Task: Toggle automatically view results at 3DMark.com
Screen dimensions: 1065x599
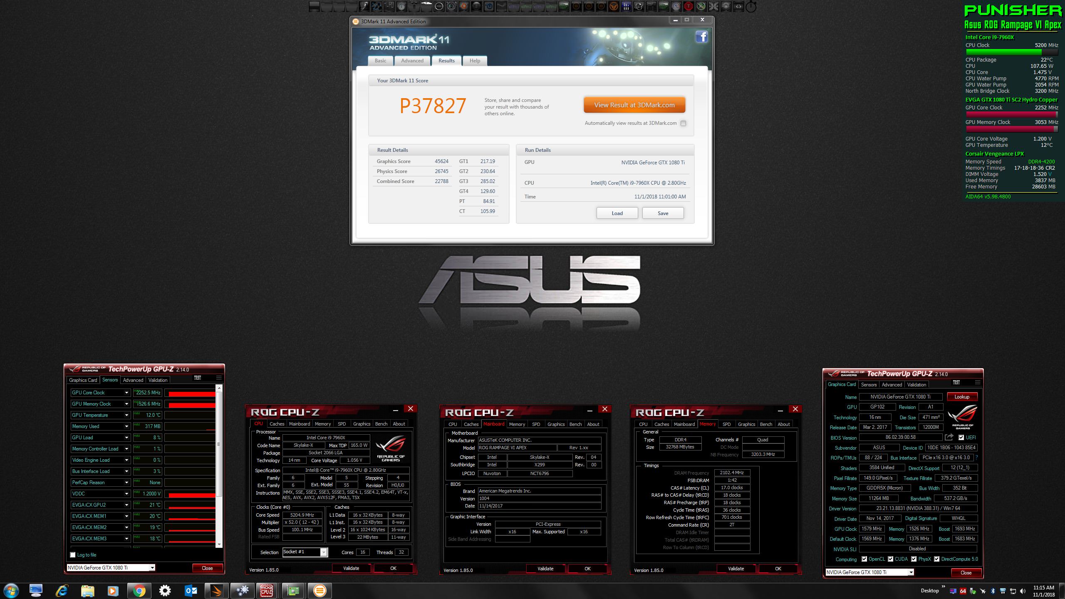Action: (x=683, y=123)
